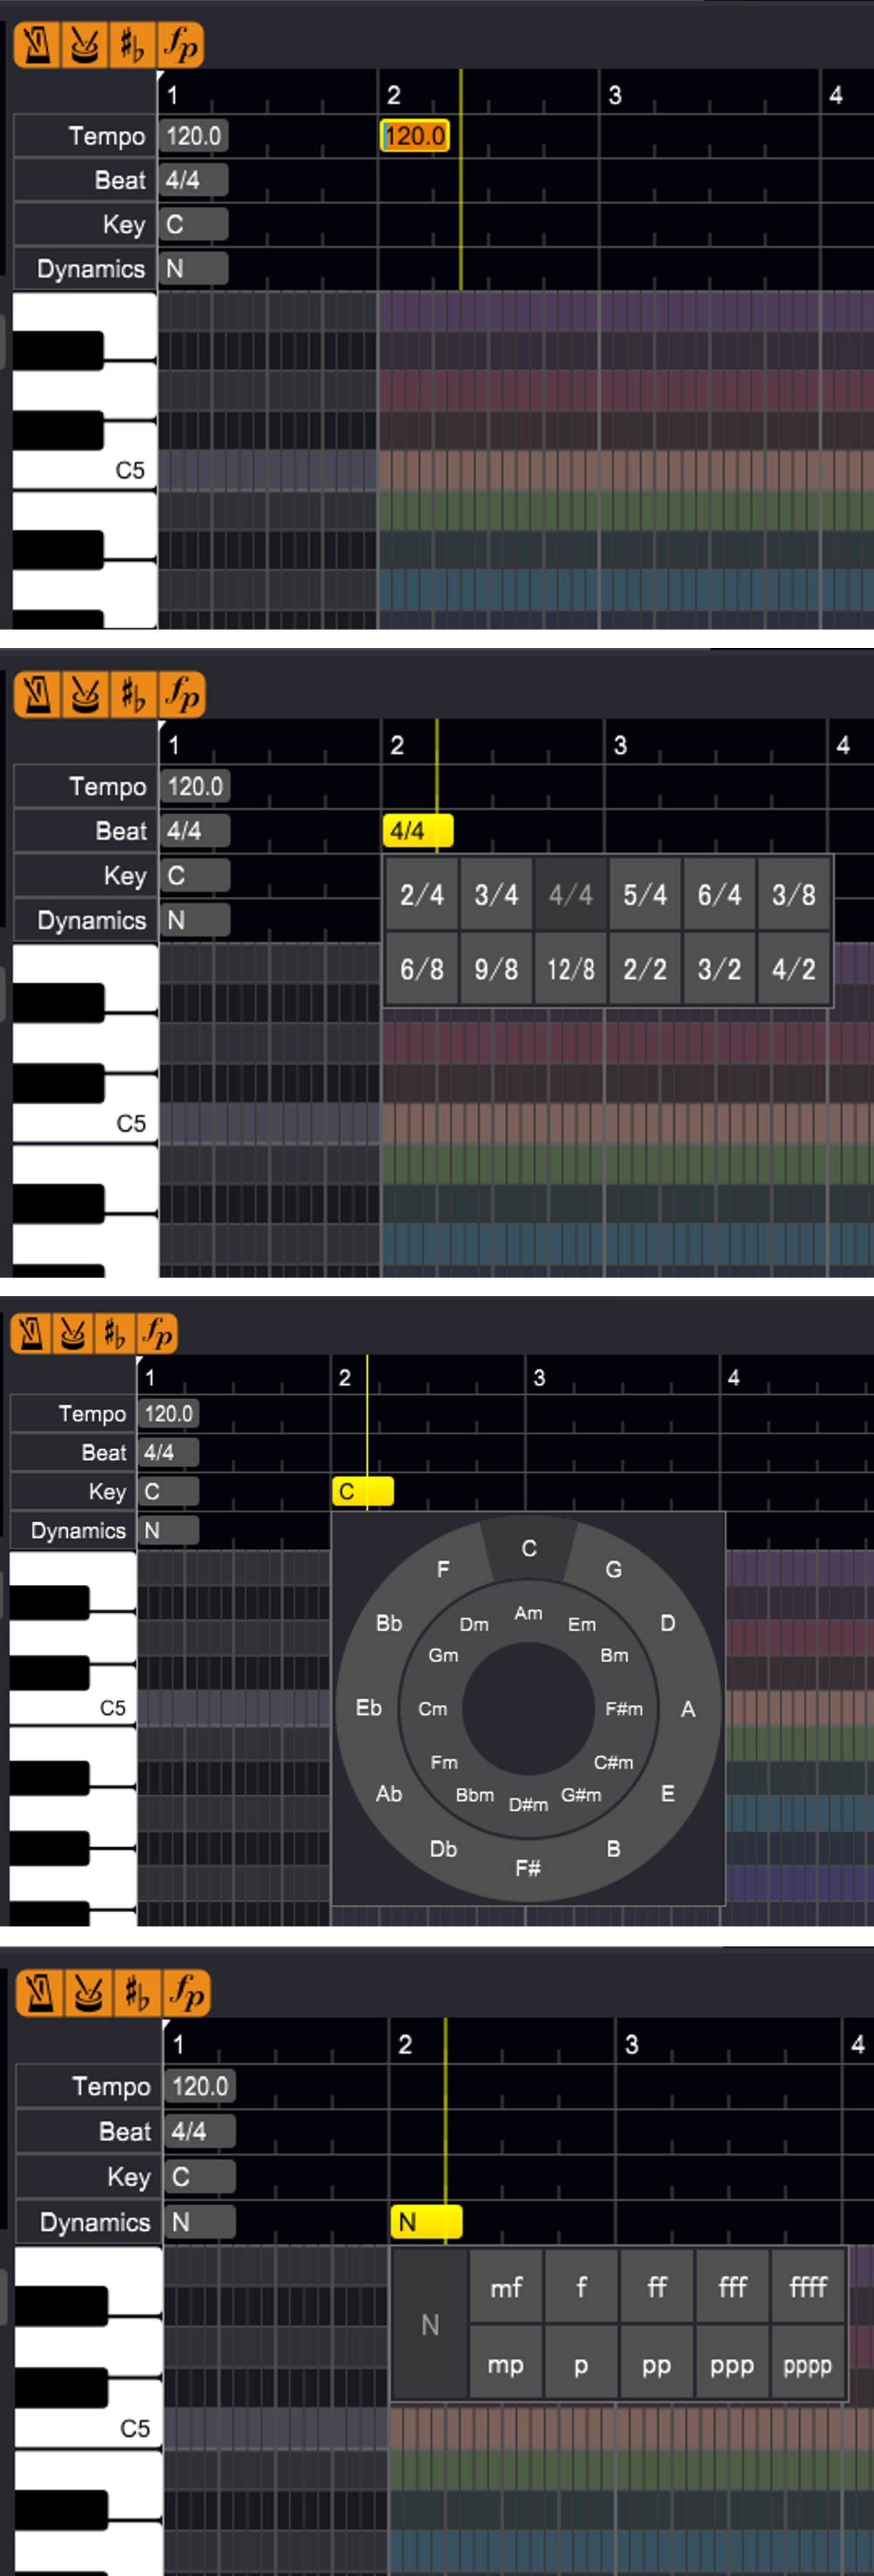Click the yellow 4/4 beat marker at bar 2
Screen dimensions: 874x2576
[418, 831]
